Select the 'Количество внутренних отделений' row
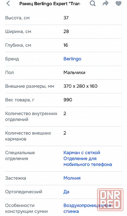This screenshot has width=127, height=216. click(x=64, y=116)
